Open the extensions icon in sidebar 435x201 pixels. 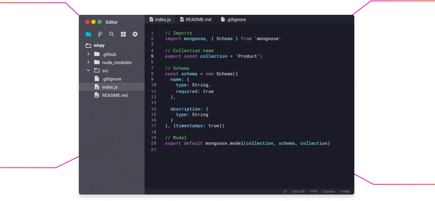click(123, 34)
